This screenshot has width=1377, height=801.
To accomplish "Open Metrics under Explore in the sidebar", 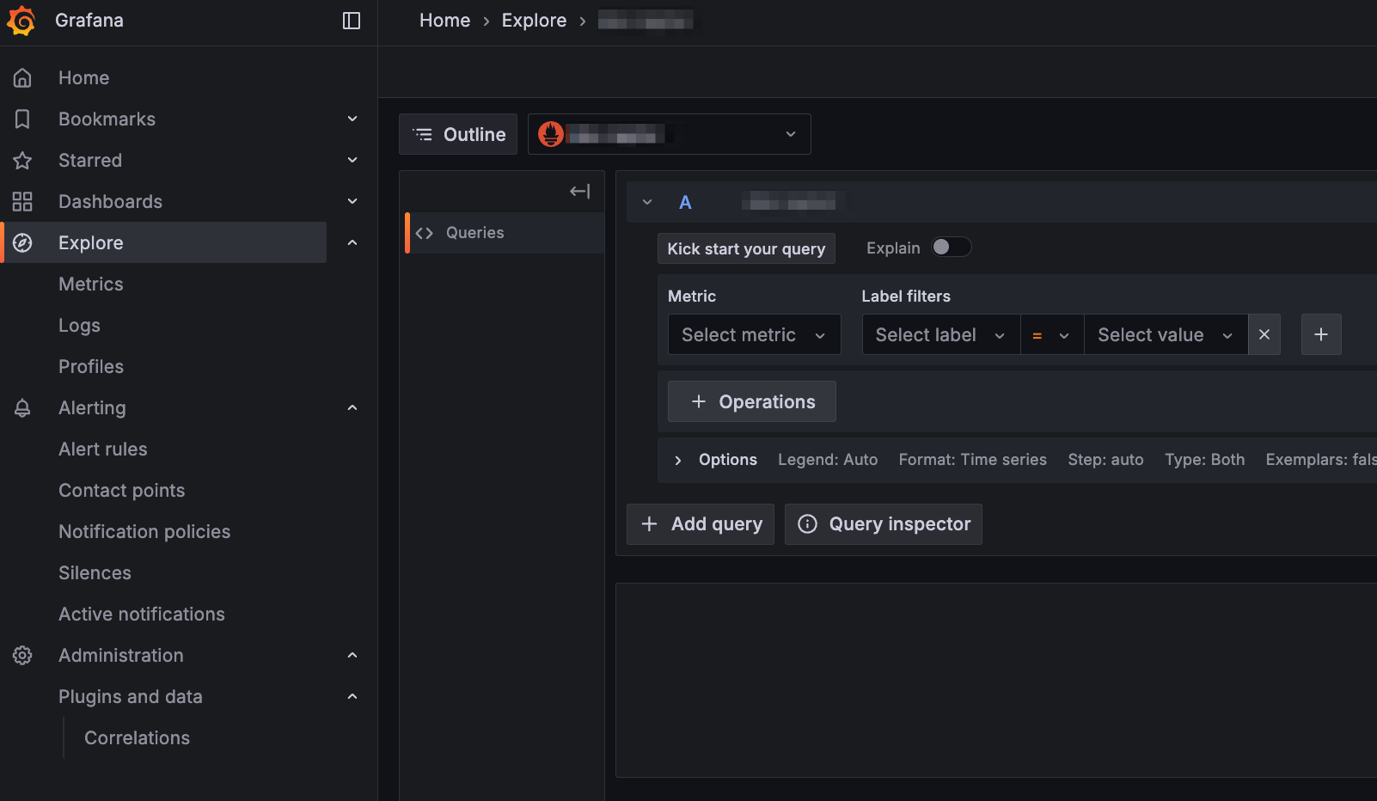I will pyautogui.click(x=90, y=284).
